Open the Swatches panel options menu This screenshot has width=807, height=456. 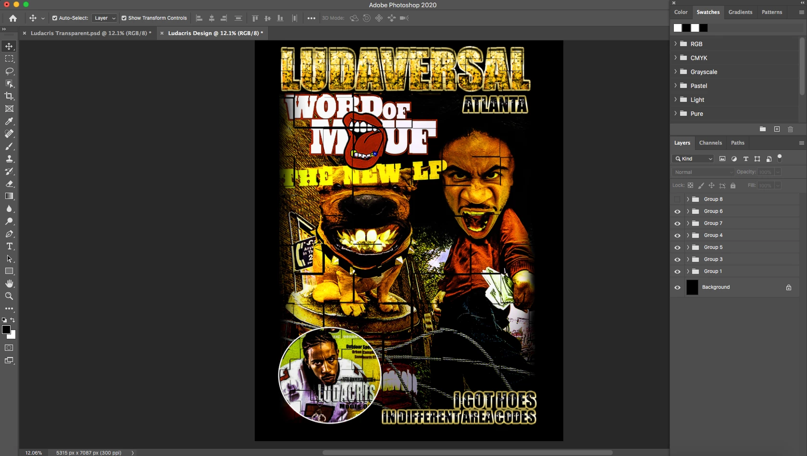(x=801, y=12)
